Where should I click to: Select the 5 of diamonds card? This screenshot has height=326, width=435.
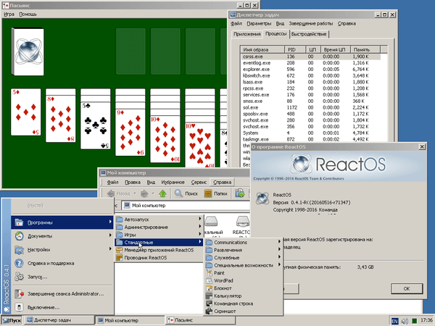click(x=26, y=112)
